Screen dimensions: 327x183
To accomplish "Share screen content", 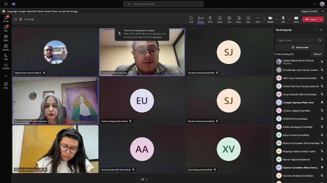I will click(296, 19).
